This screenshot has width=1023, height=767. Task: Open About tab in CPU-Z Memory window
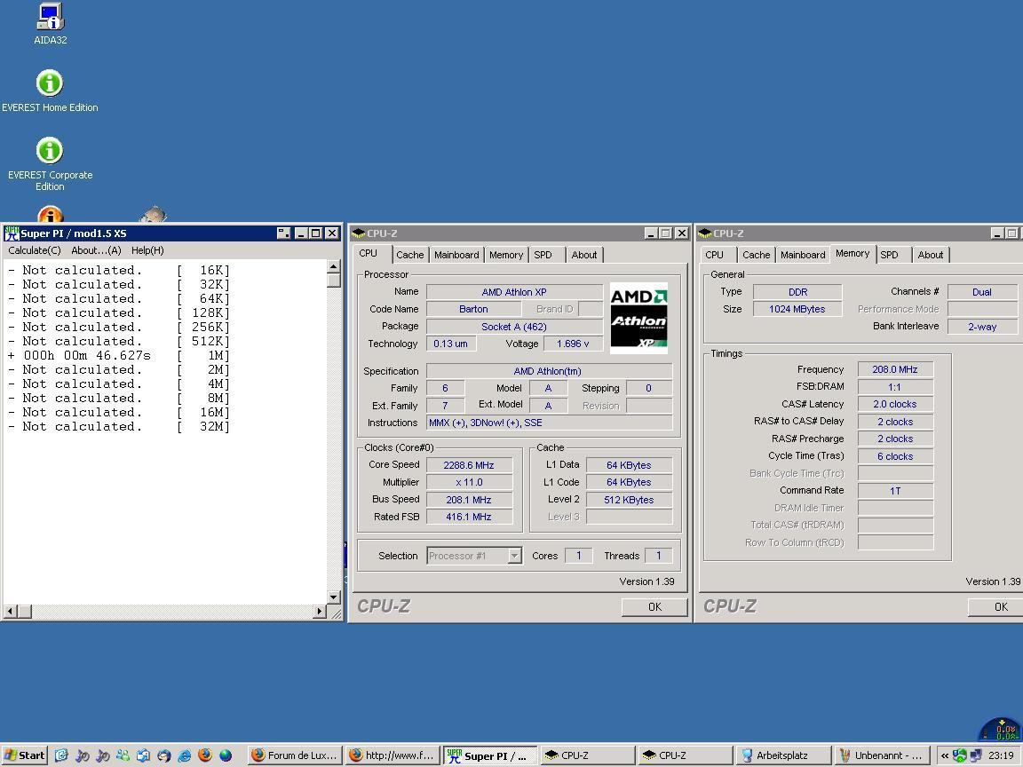pos(931,255)
